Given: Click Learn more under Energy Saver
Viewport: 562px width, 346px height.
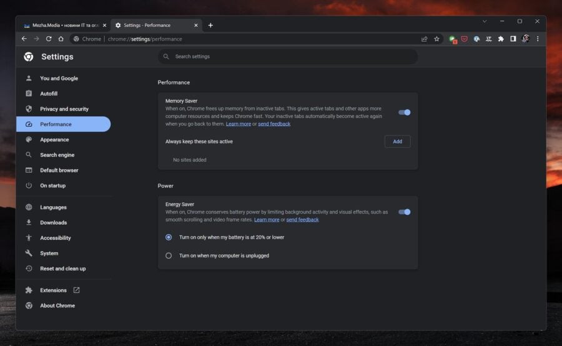Looking at the screenshot, I should coord(267,219).
